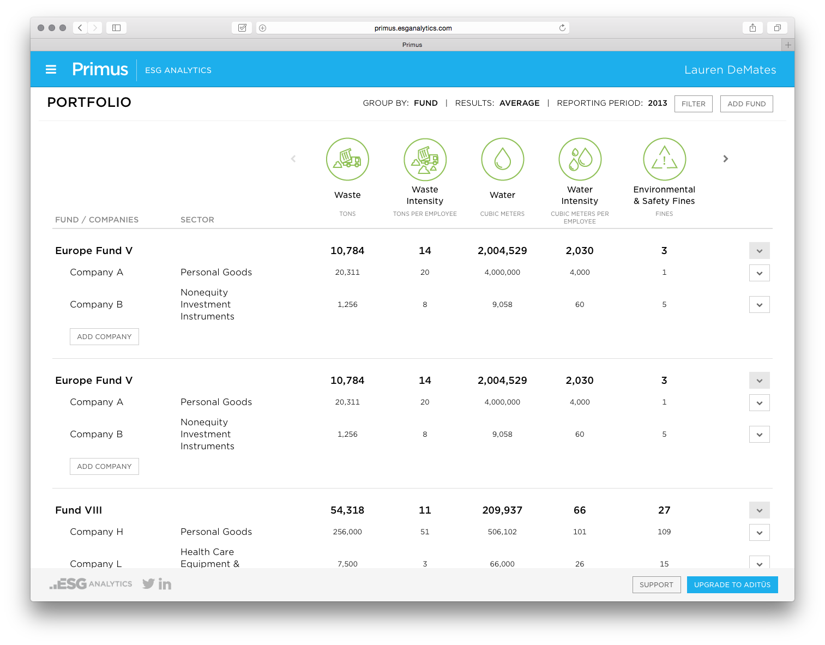Open Lauren DeMates user menu
825x645 pixels.
pyautogui.click(x=730, y=70)
